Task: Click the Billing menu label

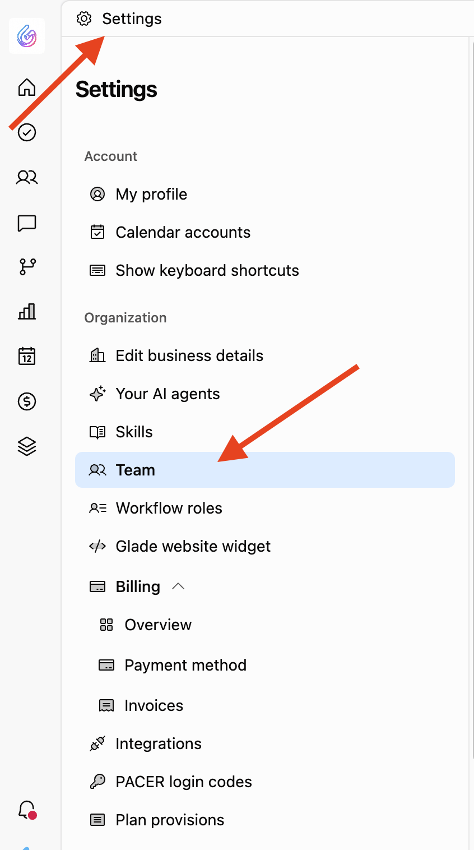Action: click(138, 586)
